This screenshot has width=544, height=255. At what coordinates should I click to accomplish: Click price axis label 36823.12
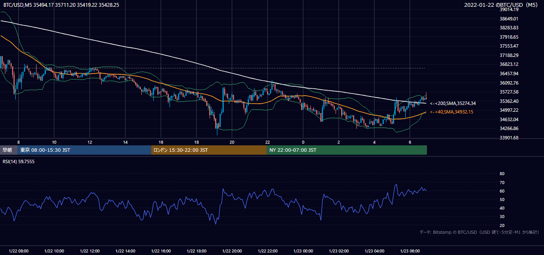pos(509,65)
